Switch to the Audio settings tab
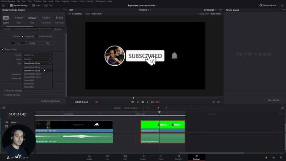 (x=33, y=43)
